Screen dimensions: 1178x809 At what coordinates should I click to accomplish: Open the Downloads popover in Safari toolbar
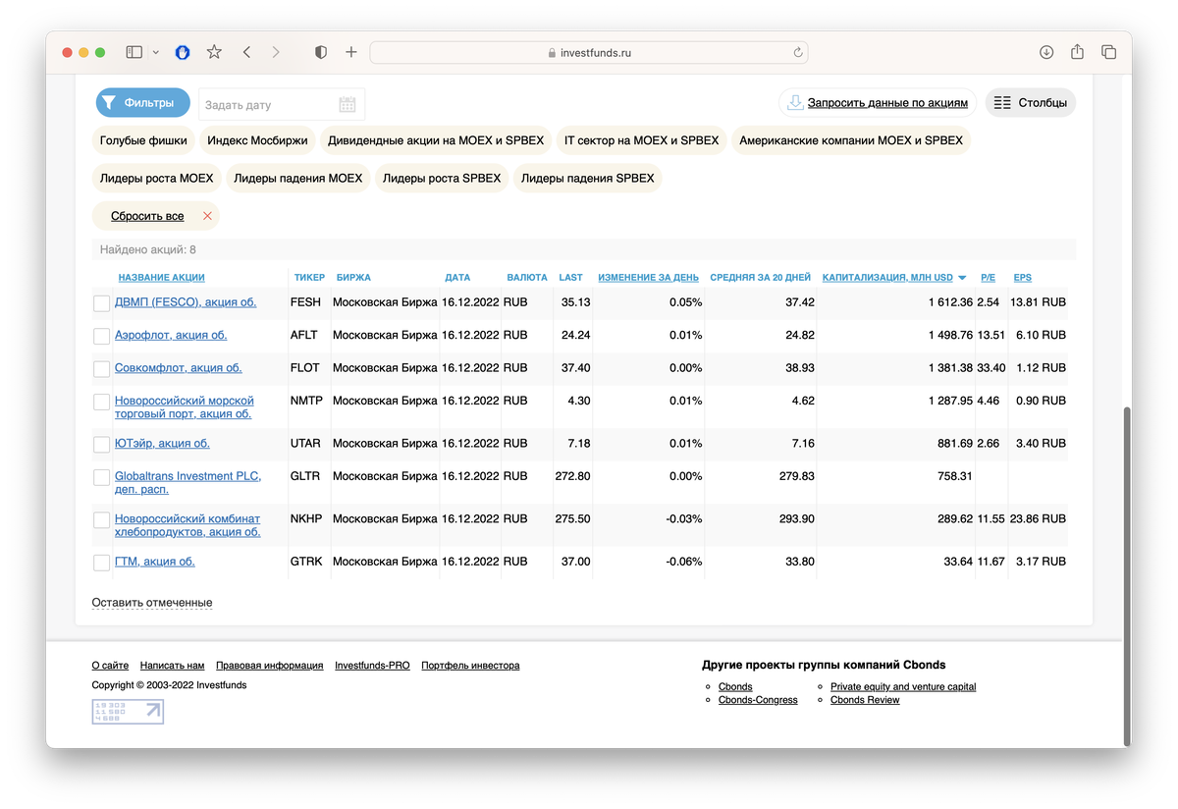pyautogui.click(x=1046, y=52)
